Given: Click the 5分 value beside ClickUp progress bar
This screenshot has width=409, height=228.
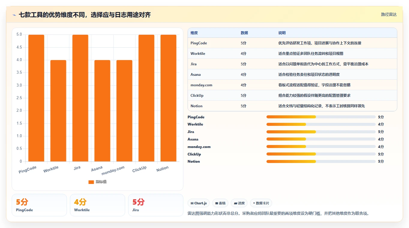Looking at the screenshot, I should coord(381,154).
